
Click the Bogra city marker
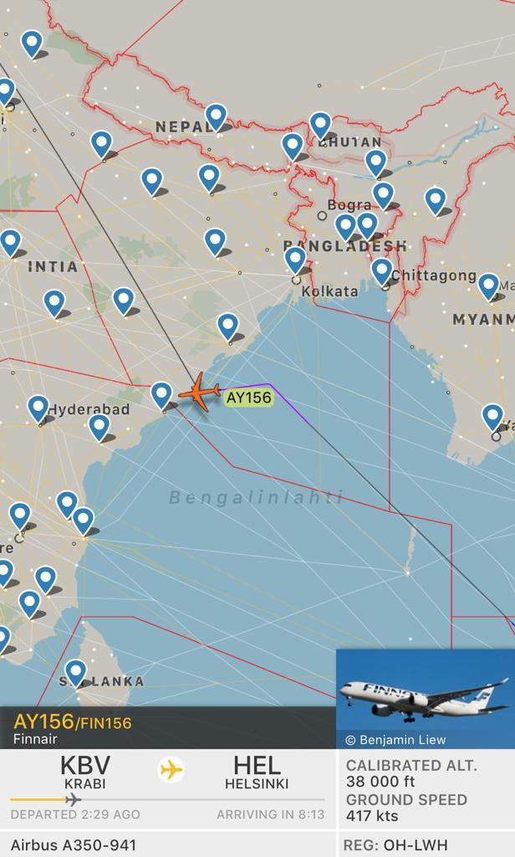(x=322, y=215)
